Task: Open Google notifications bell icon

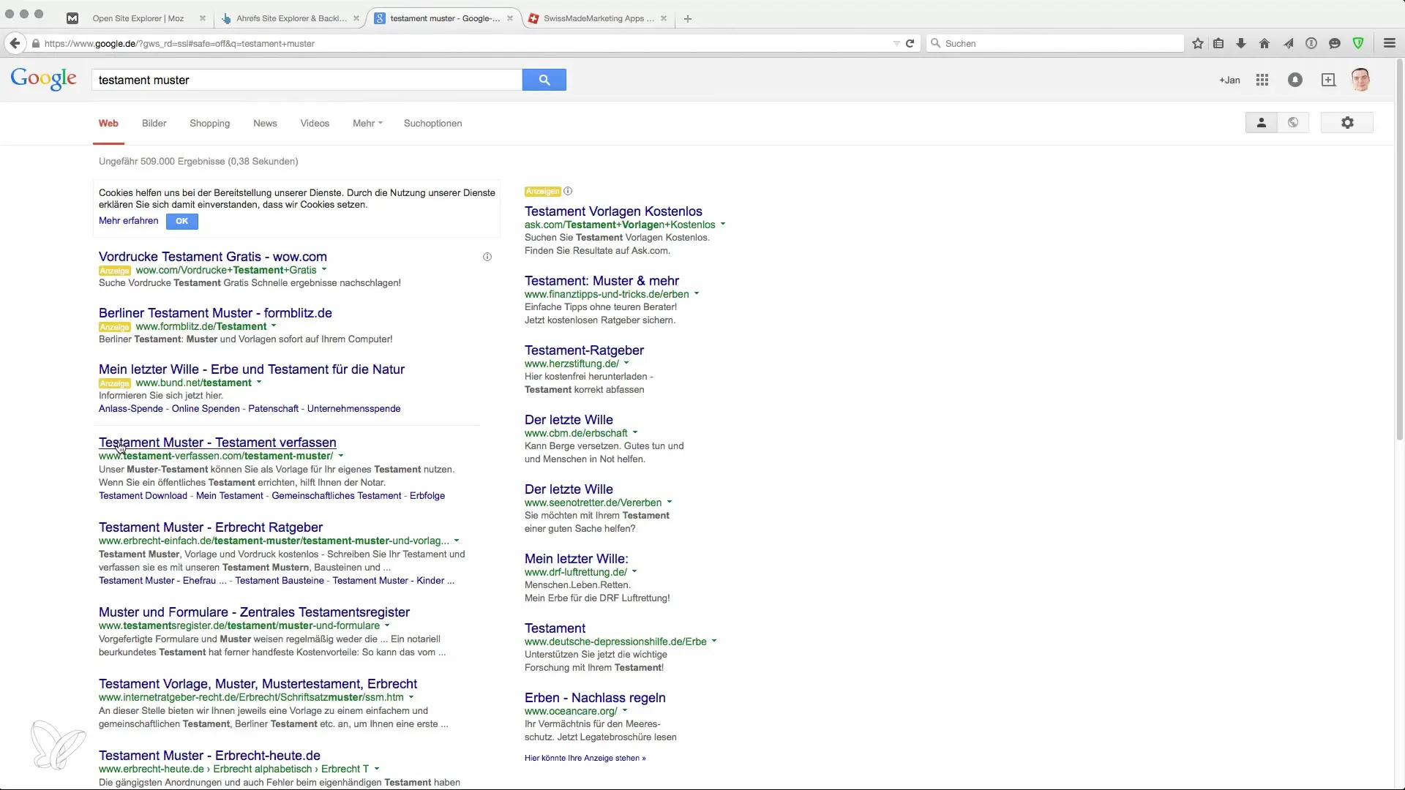Action: point(1295,80)
